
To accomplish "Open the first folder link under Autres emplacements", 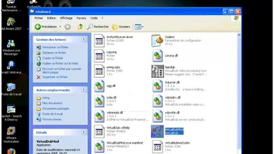I will [x=46, y=98].
